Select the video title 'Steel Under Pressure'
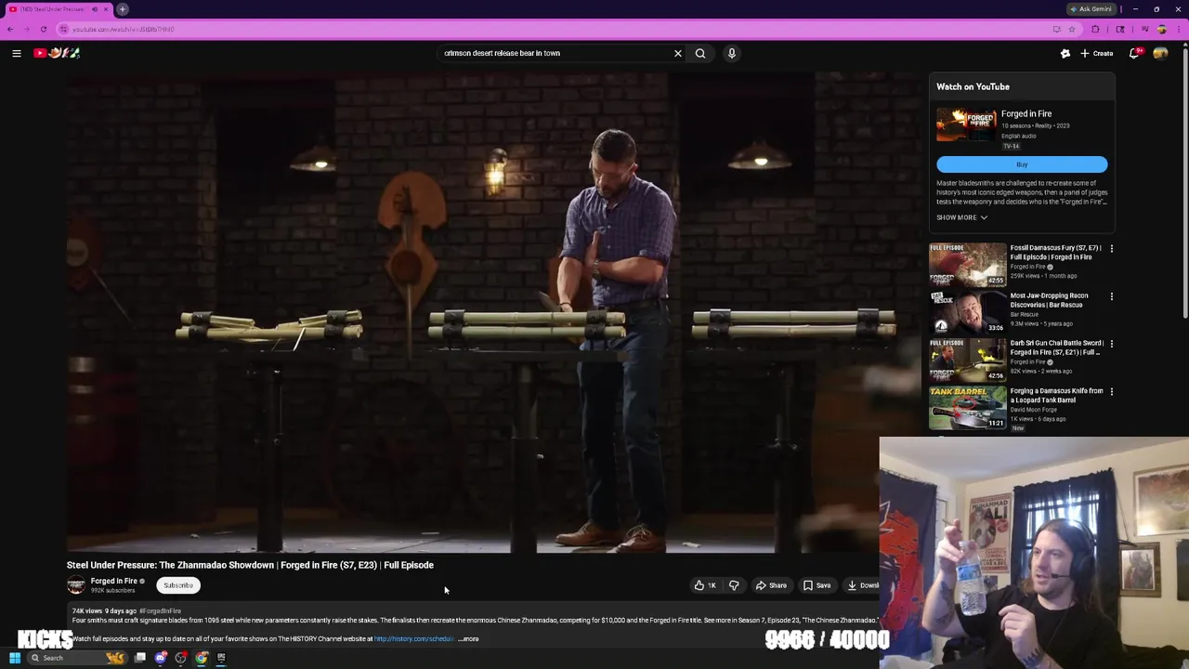The image size is (1189, 669). click(x=250, y=565)
